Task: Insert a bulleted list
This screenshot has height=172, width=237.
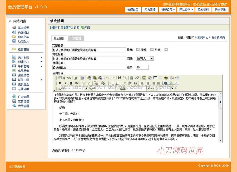Action: click(118, 83)
